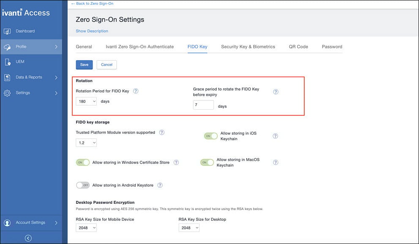Viewport: 419px width, 244px height.
Task: Open UEM menu item label
Action: [x=20, y=61]
